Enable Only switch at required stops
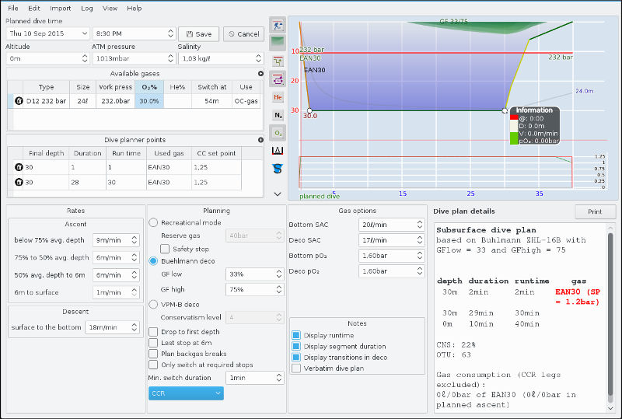Viewport: 622px width, 419px height. pos(153,365)
